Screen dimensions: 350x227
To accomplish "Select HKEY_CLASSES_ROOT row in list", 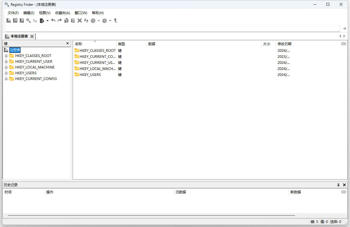I will click(x=183, y=50).
